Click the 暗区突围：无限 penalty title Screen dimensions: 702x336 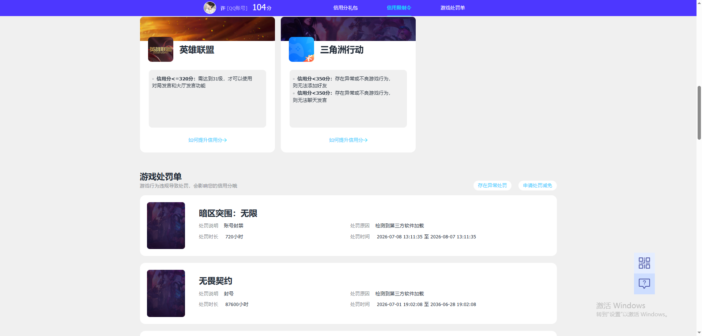click(x=228, y=213)
